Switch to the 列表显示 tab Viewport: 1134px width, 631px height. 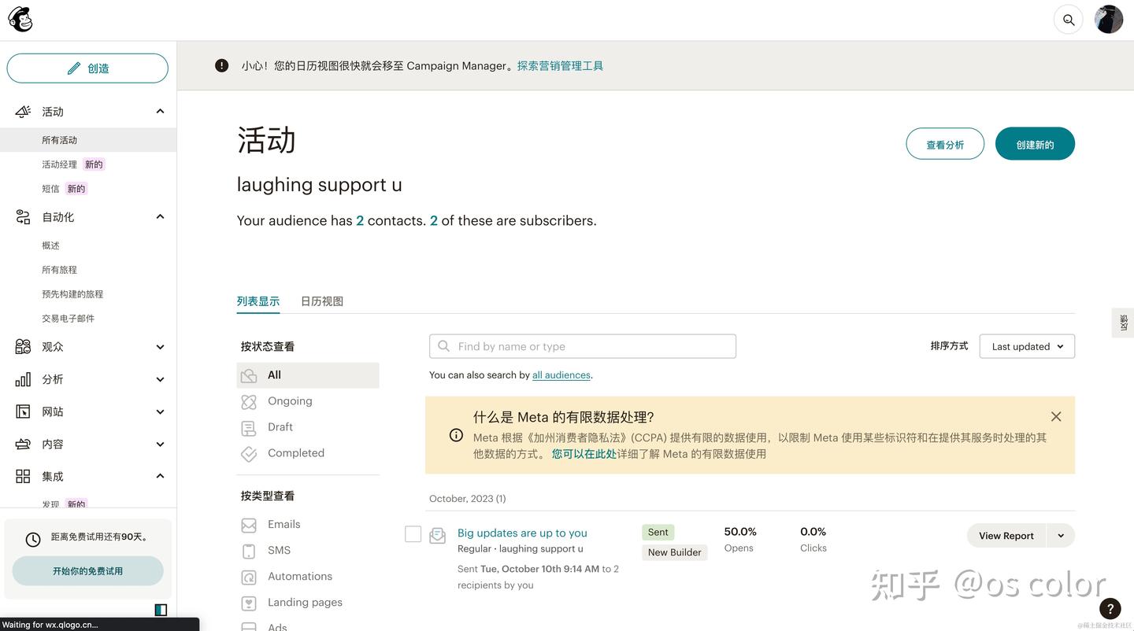click(258, 301)
